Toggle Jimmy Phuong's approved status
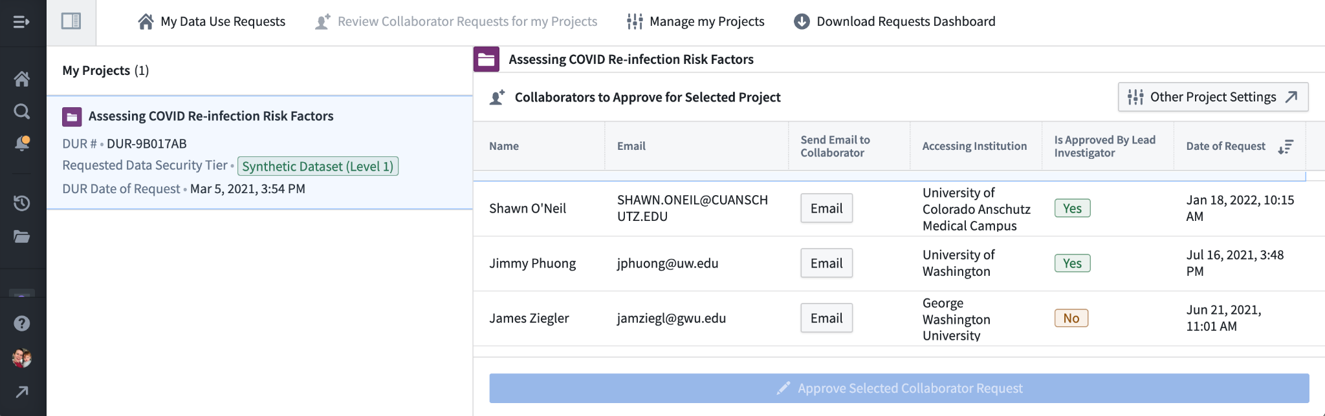The image size is (1325, 416). (1072, 263)
